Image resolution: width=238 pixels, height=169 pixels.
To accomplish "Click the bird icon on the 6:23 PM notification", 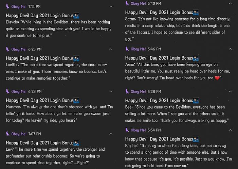I will pyautogui.click(x=7, y=91).
